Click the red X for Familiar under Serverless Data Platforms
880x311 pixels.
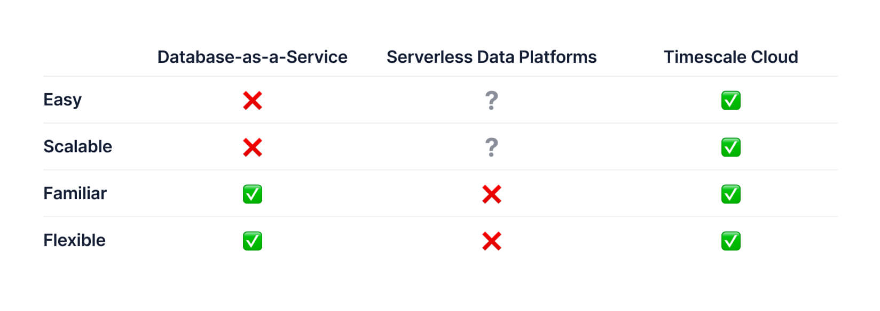(491, 194)
